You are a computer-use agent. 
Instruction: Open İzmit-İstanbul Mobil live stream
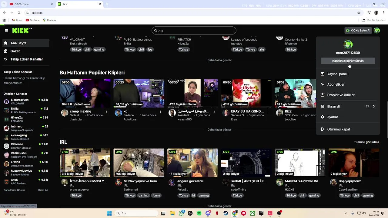[85, 163]
